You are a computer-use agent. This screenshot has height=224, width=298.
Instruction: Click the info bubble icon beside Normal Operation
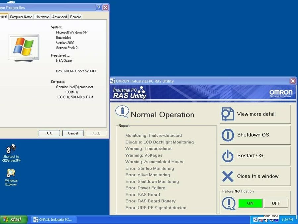click(122, 112)
